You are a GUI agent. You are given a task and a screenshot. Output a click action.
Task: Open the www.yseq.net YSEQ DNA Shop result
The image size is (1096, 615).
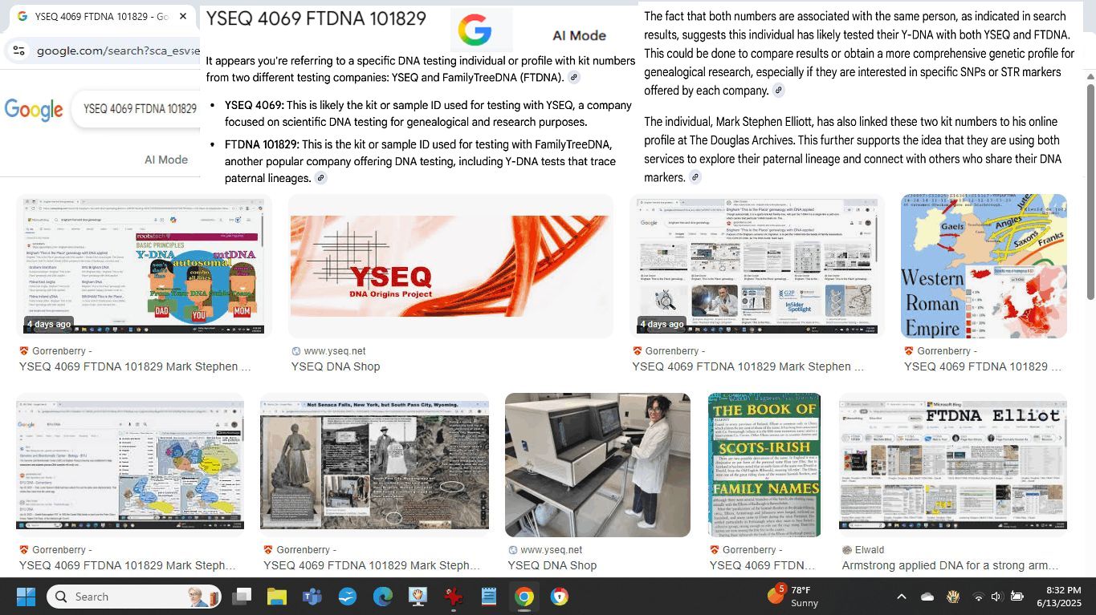tap(335, 366)
